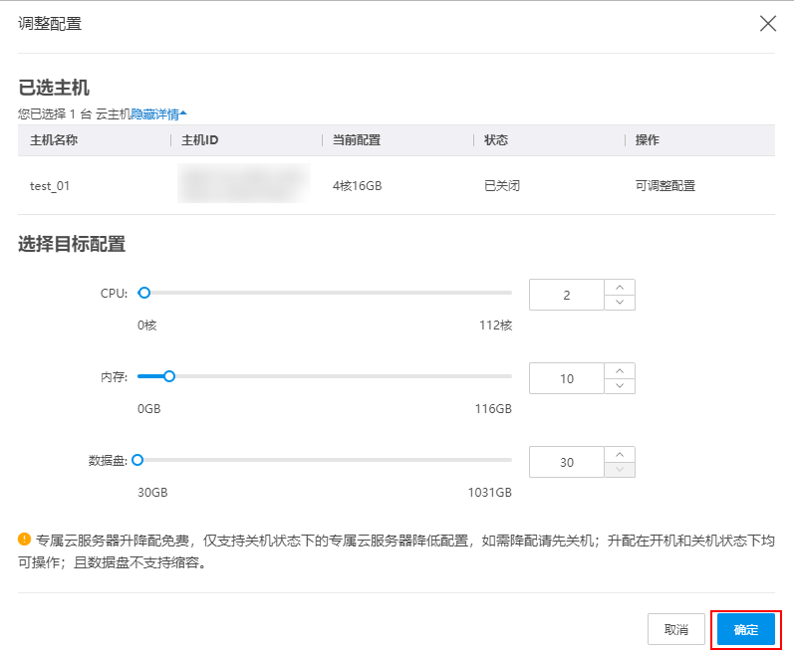Select the test_01 host row name
Viewport: 794px width, 654px height.
(x=50, y=186)
